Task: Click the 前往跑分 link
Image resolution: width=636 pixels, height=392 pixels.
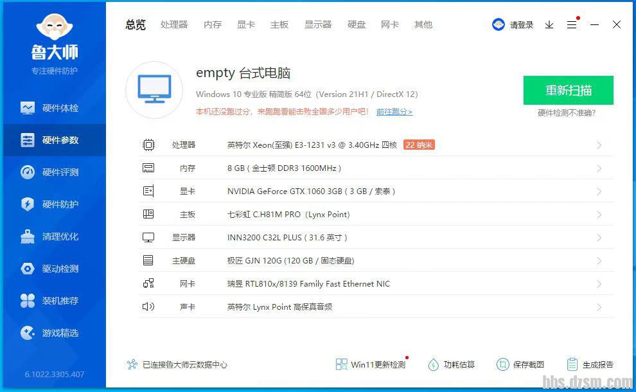Action: pyautogui.click(x=394, y=112)
